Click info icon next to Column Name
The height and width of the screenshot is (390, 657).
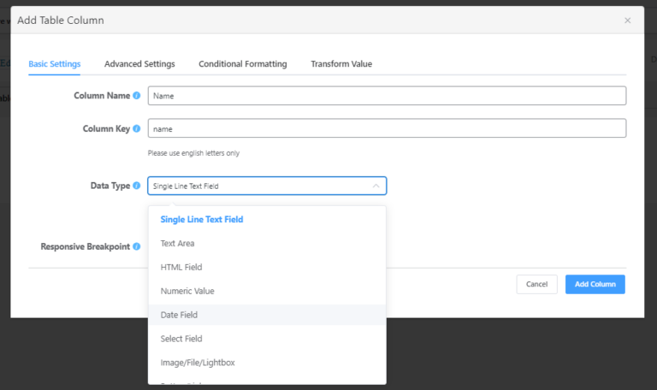[x=137, y=96]
